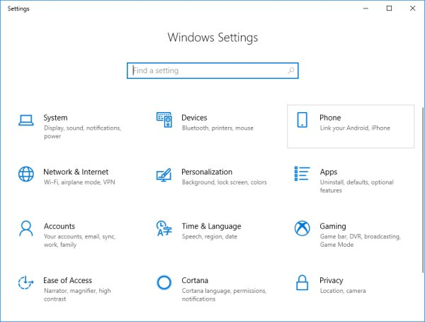Click 'Wi-Fi, airplane mode, VPN' text

pyautogui.click(x=79, y=182)
